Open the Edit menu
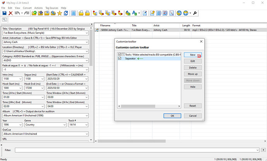The image size is (267, 161). (10, 8)
